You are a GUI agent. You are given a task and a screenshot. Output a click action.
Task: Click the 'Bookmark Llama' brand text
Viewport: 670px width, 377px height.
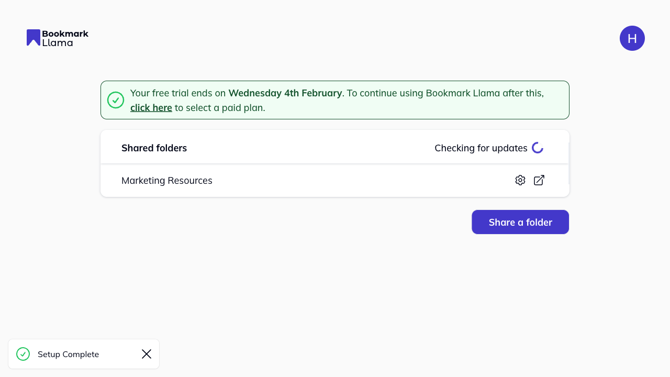(x=65, y=38)
